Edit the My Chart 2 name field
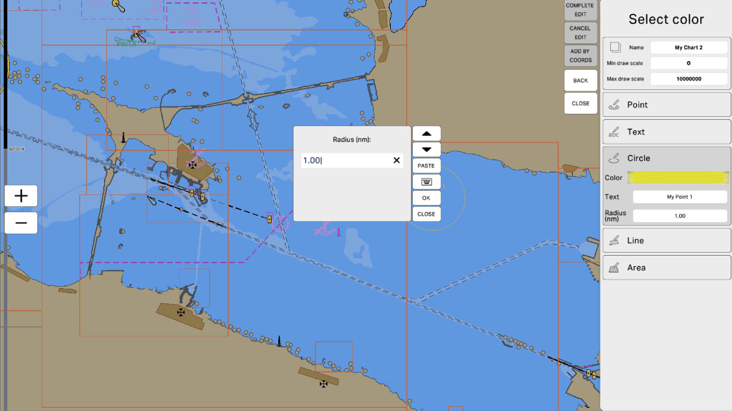 coord(689,48)
